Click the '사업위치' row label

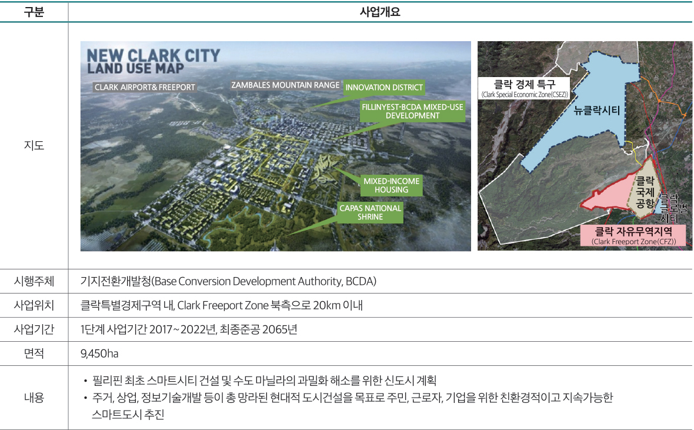tap(34, 305)
